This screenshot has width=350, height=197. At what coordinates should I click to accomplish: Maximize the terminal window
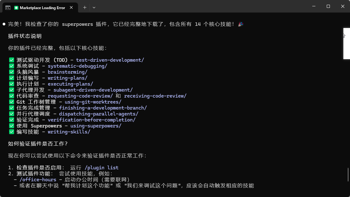[328, 6]
